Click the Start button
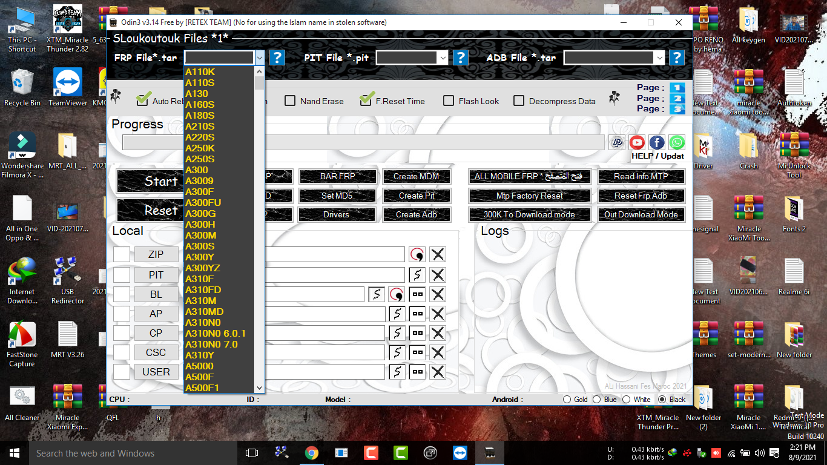Viewport: 827px width, 465px height. (150, 181)
